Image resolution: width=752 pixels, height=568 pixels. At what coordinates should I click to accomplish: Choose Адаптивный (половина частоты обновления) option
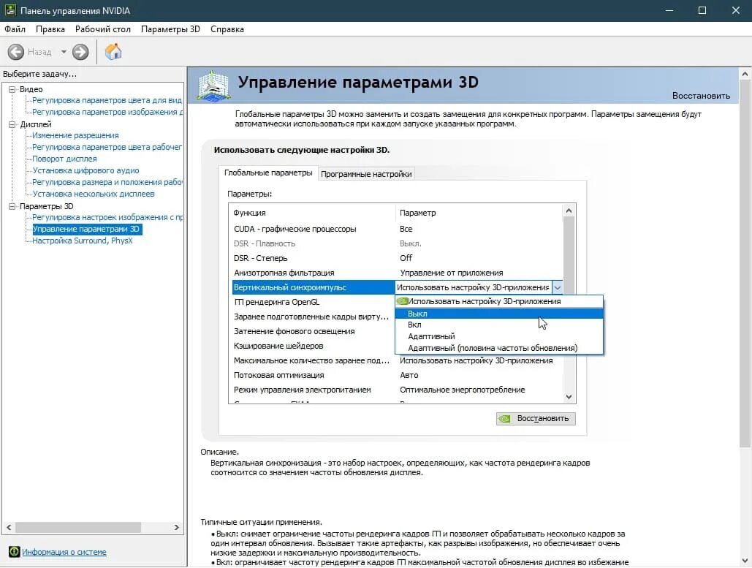point(498,348)
